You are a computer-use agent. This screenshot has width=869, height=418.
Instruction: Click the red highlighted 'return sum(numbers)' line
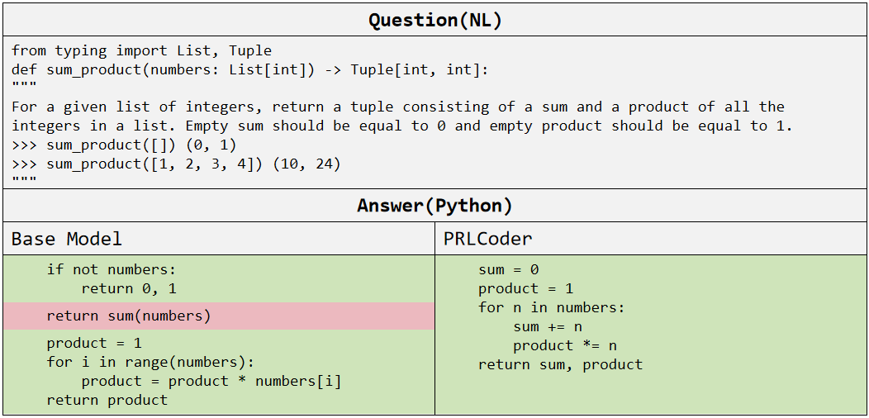pyautogui.click(x=129, y=316)
